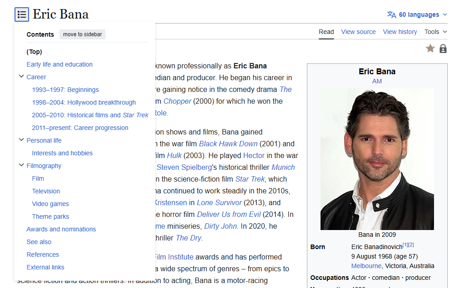Go to the External links section

[x=45, y=268]
